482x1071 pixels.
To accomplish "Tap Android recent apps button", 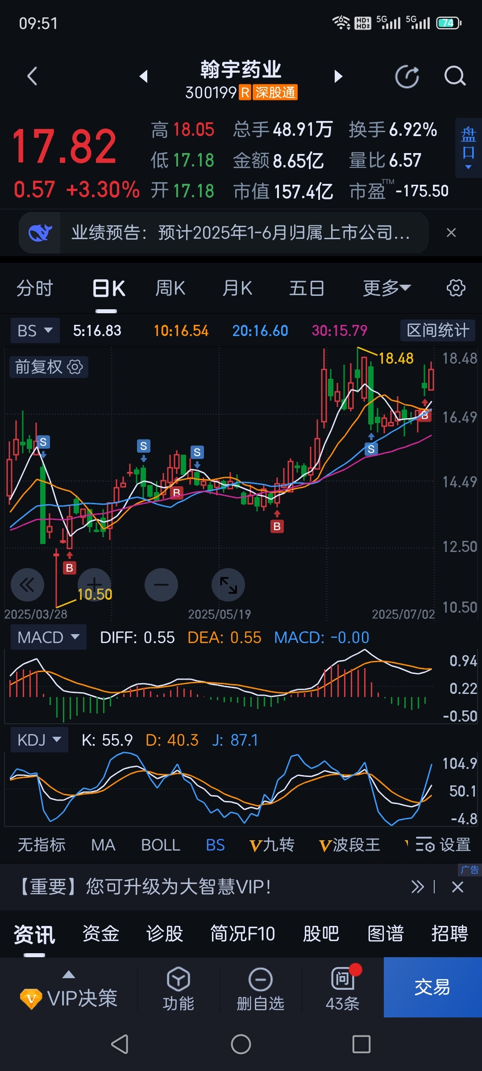I will point(361,1044).
